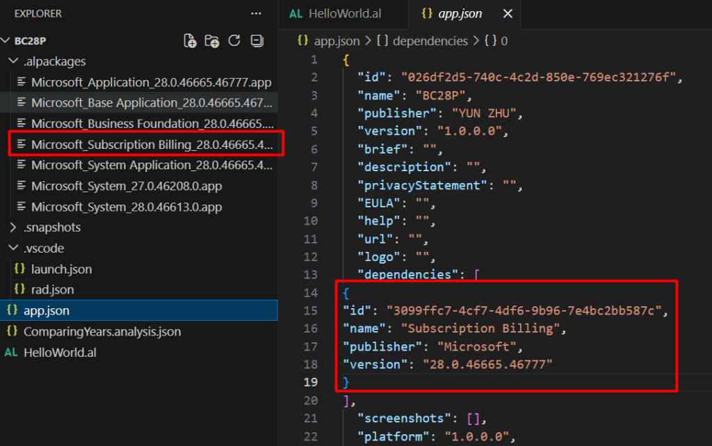Click the braces icon beside launch.json
This screenshot has height=446, width=712.
pos(20,269)
